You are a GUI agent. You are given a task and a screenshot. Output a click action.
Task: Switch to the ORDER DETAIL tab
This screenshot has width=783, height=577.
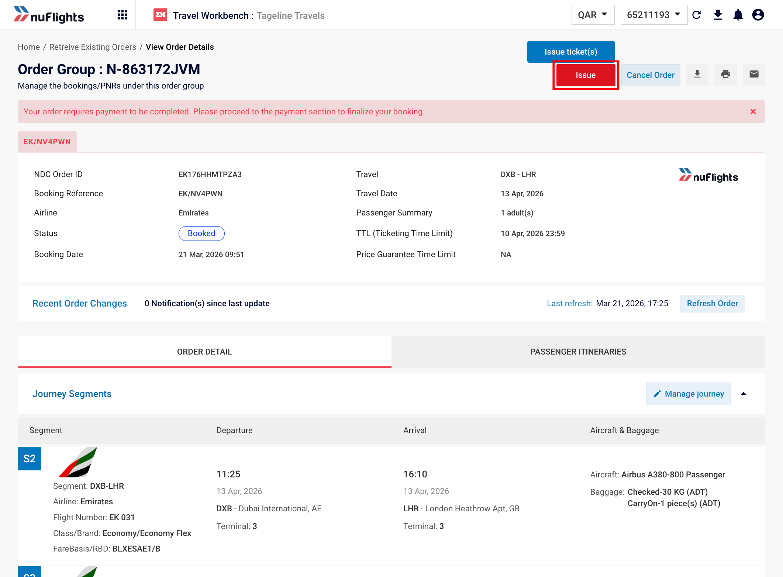(204, 352)
